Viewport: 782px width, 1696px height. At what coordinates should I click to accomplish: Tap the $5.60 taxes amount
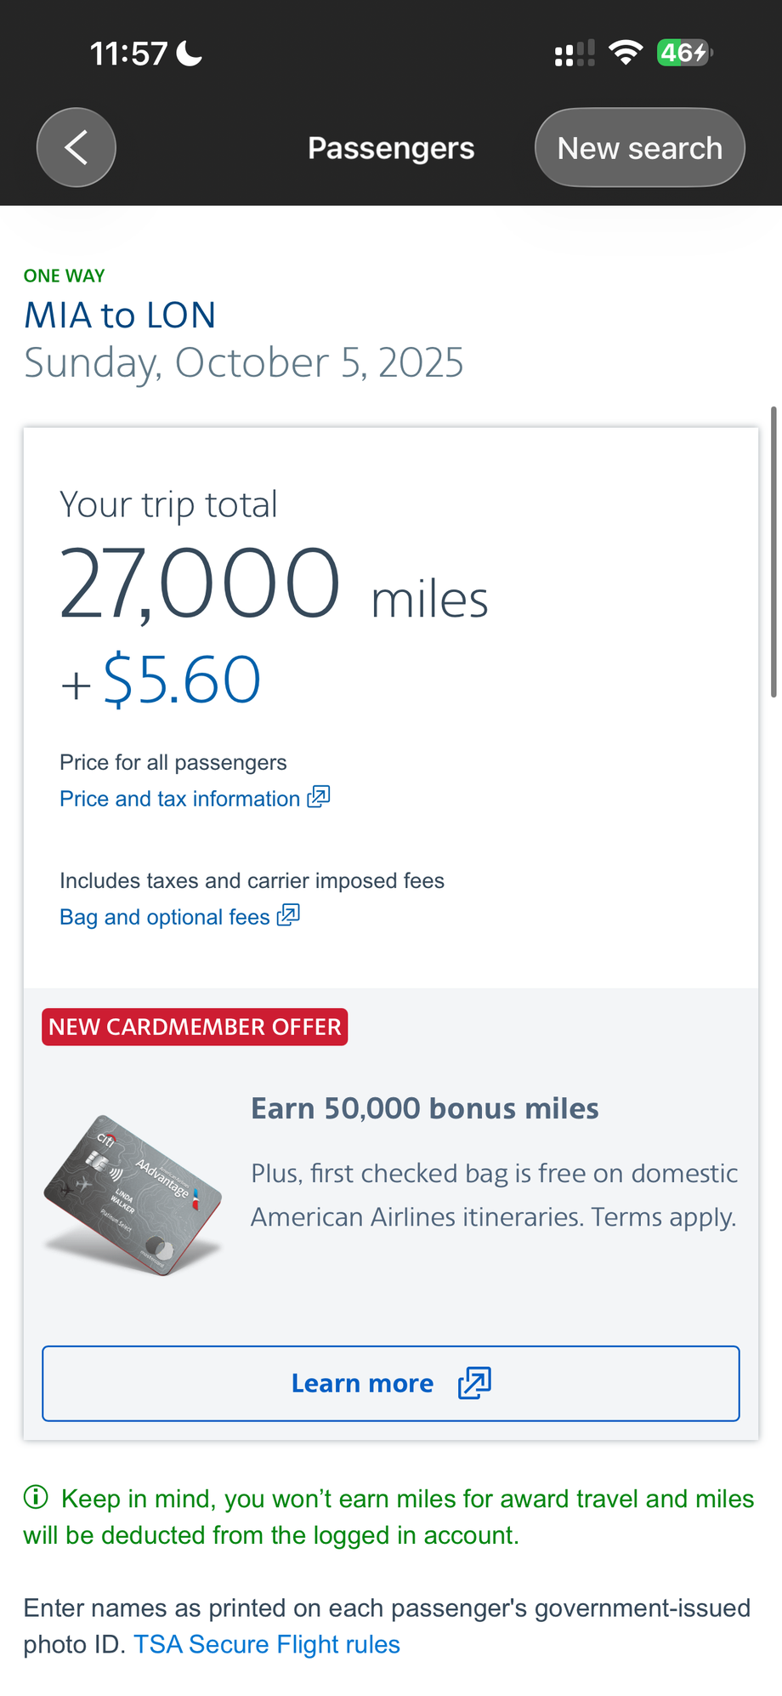click(x=181, y=680)
